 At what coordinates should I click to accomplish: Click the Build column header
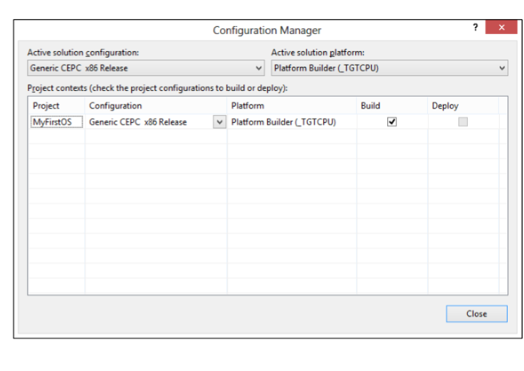pos(392,106)
